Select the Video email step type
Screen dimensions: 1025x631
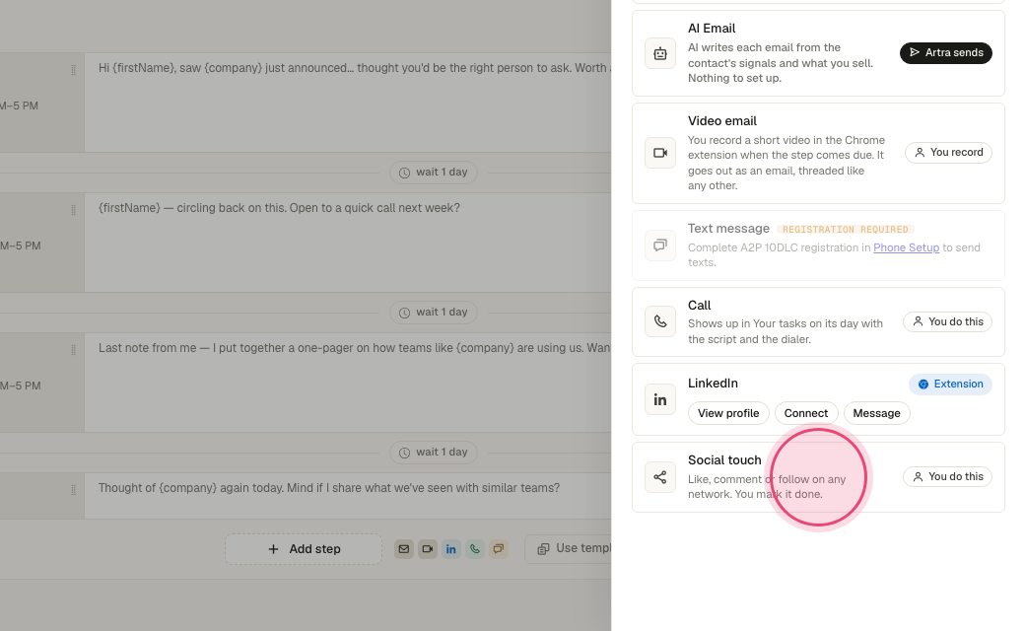point(818,153)
